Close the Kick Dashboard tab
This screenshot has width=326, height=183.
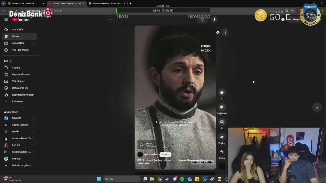(43, 4)
